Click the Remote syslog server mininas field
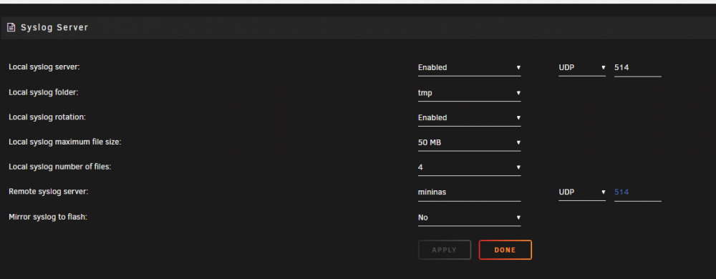This screenshot has width=716, height=279. coord(470,192)
